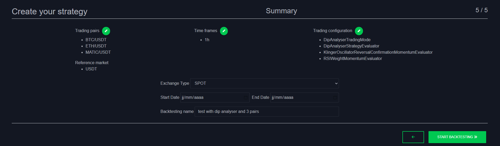Image resolution: width=500 pixels, height=146 pixels.
Task: Open Trading configuration editor via pencil icon
Action: (x=359, y=31)
